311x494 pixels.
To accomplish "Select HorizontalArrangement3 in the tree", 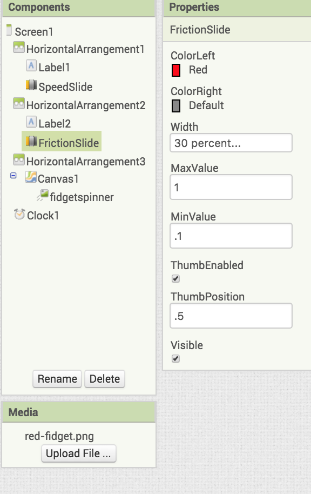I will (x=86, y=161).
